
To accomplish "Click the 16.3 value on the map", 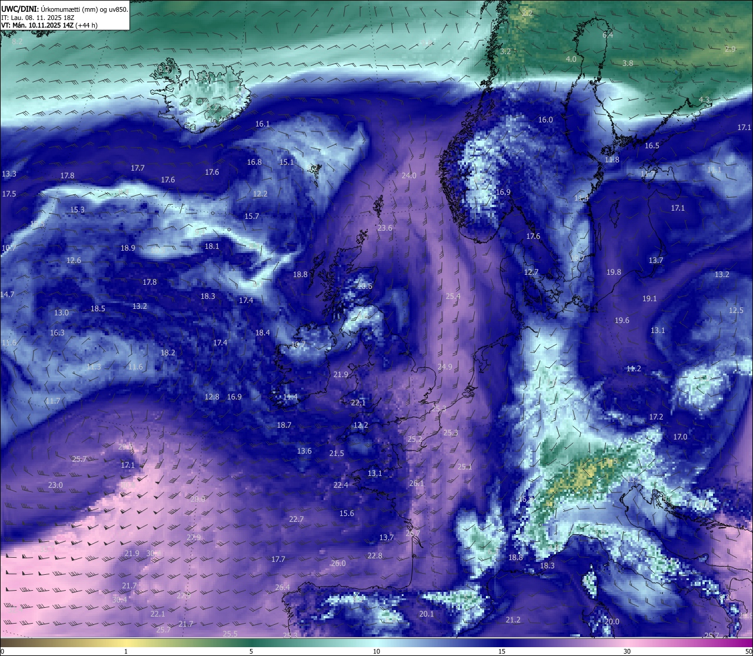I will tap(57, 332).
